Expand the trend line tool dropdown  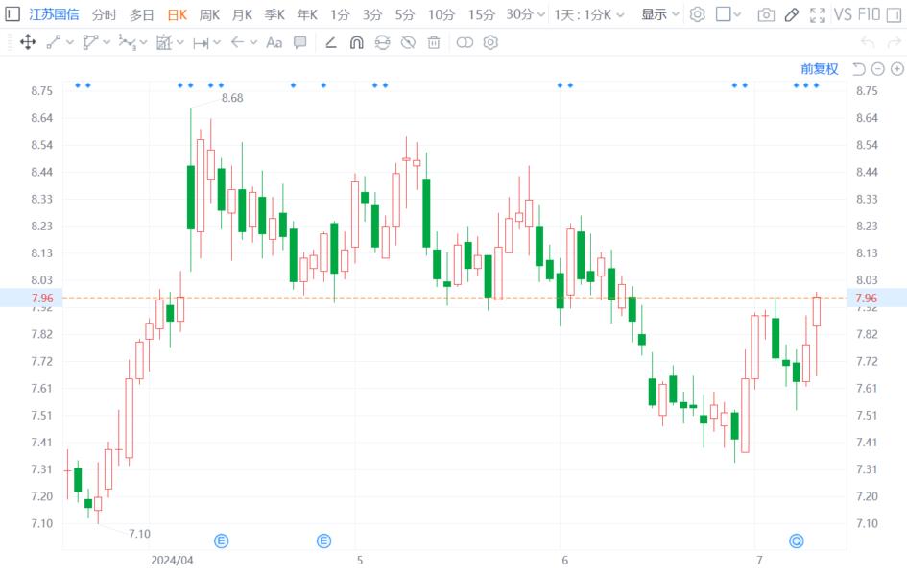pyautogui.click(x=70, y=43)
